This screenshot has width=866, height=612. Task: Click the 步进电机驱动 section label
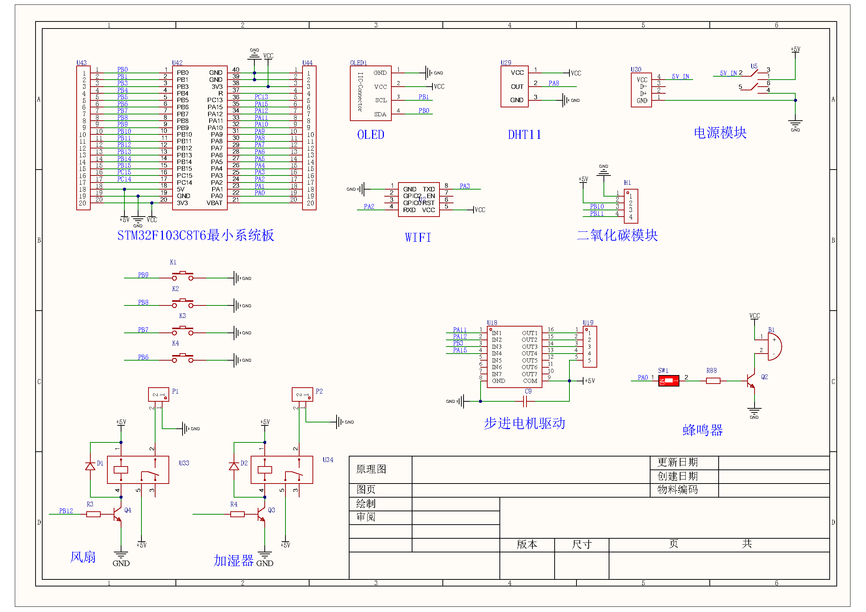[x=525, y=424]
